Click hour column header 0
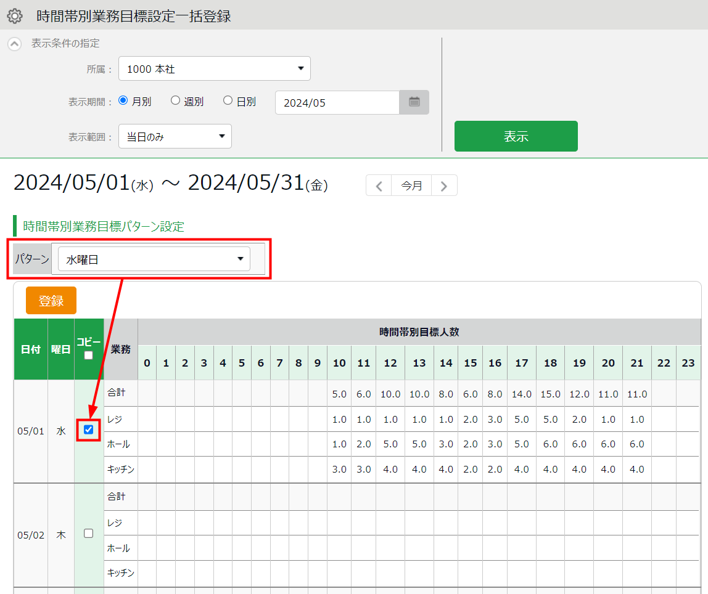The width and height of the screenshot is (708, 594). 147,363
